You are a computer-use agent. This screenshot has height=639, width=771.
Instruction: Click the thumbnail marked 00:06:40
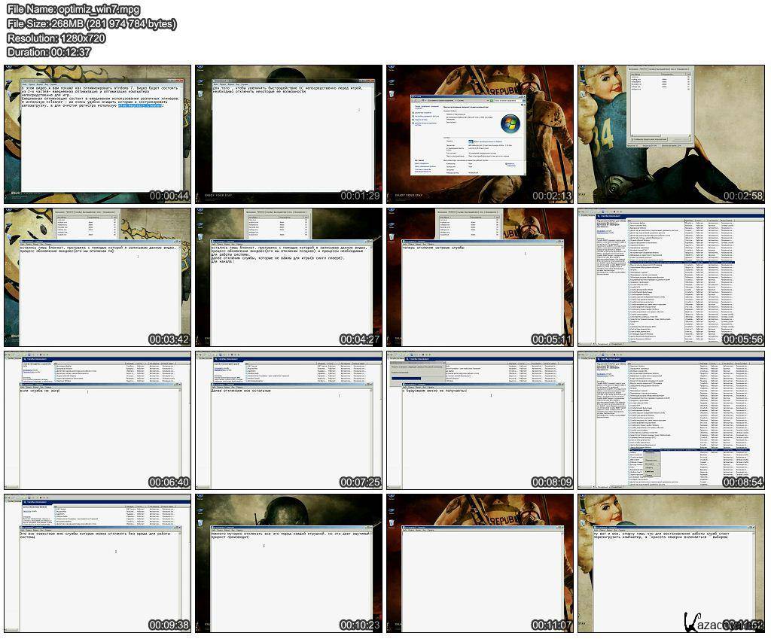tap(97, 420)
